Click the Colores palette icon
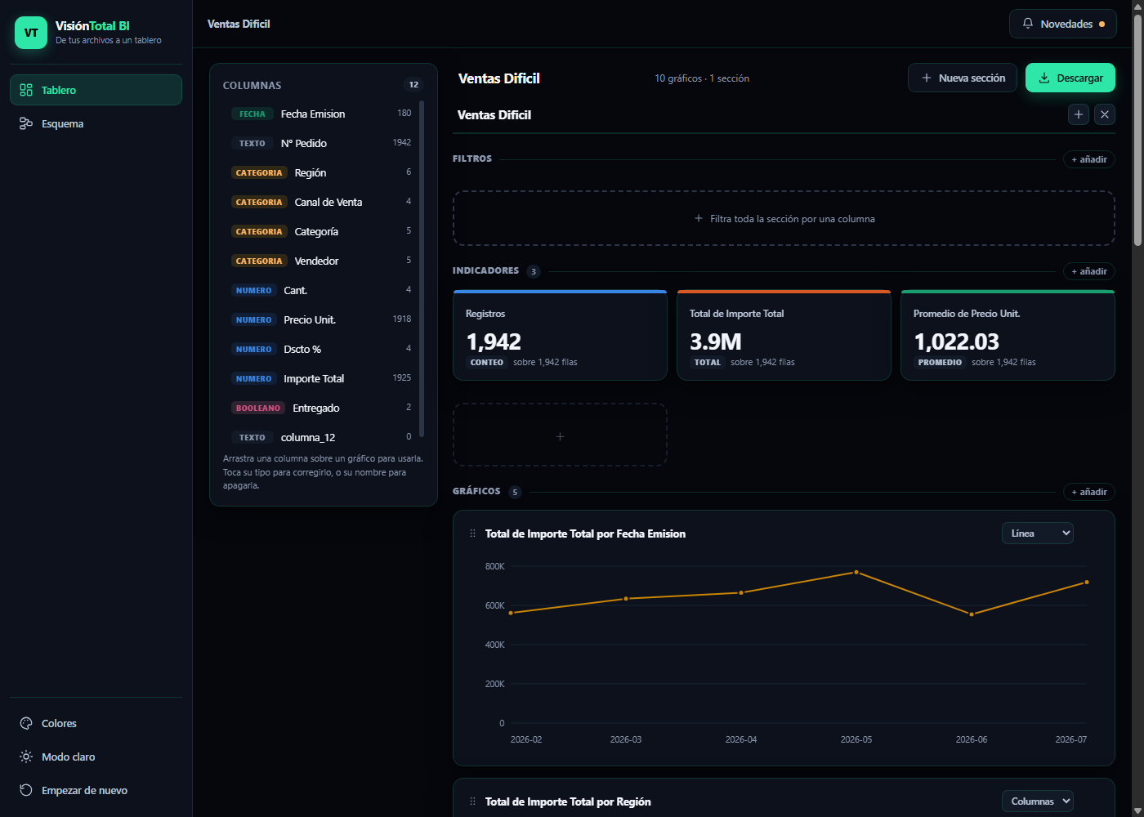Screen dimensions: 1144x817 click(26, 723)
